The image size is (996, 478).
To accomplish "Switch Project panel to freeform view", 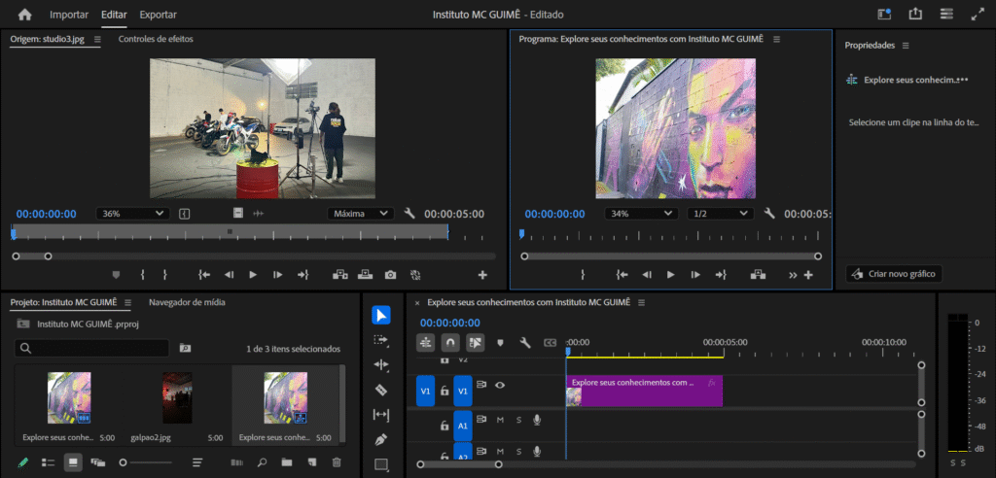I will [x=98, y=462].
